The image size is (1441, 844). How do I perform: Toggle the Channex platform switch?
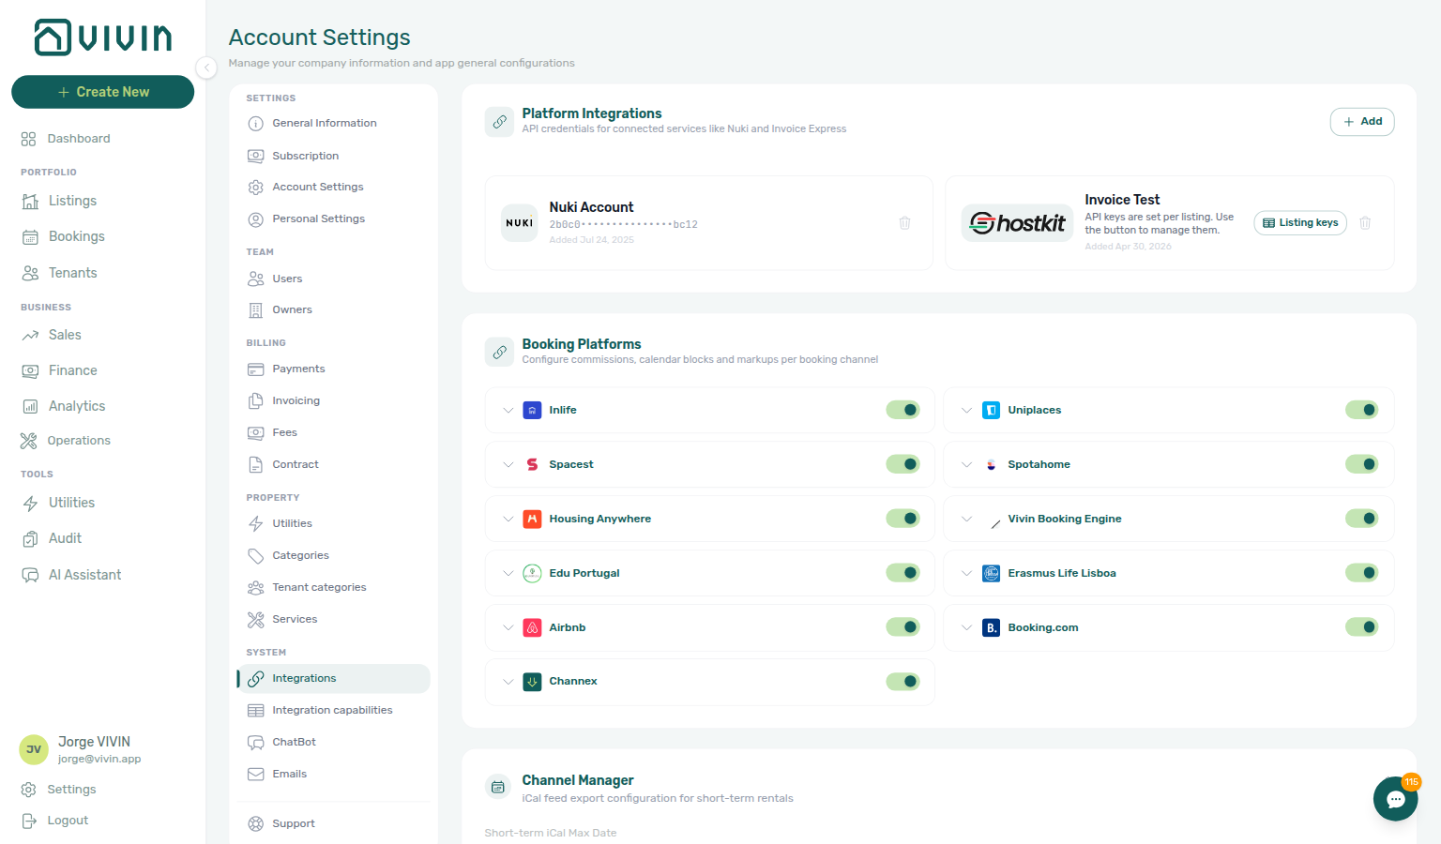point(903,682)
